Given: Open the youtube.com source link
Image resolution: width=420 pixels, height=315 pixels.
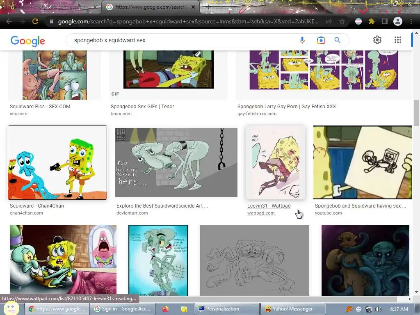Looking at the screenshot, I should point(329,213).
